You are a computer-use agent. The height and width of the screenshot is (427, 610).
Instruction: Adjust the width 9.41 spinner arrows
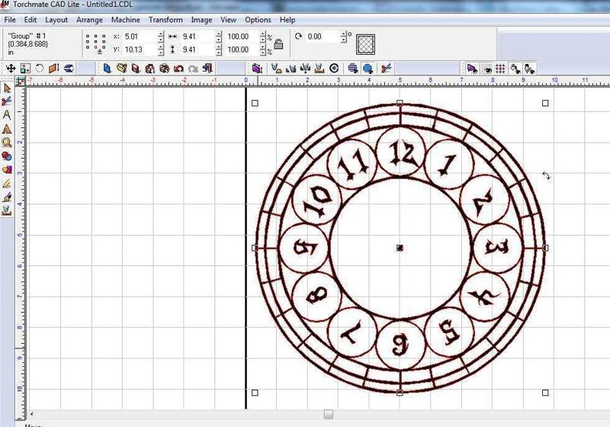point(218,37)
